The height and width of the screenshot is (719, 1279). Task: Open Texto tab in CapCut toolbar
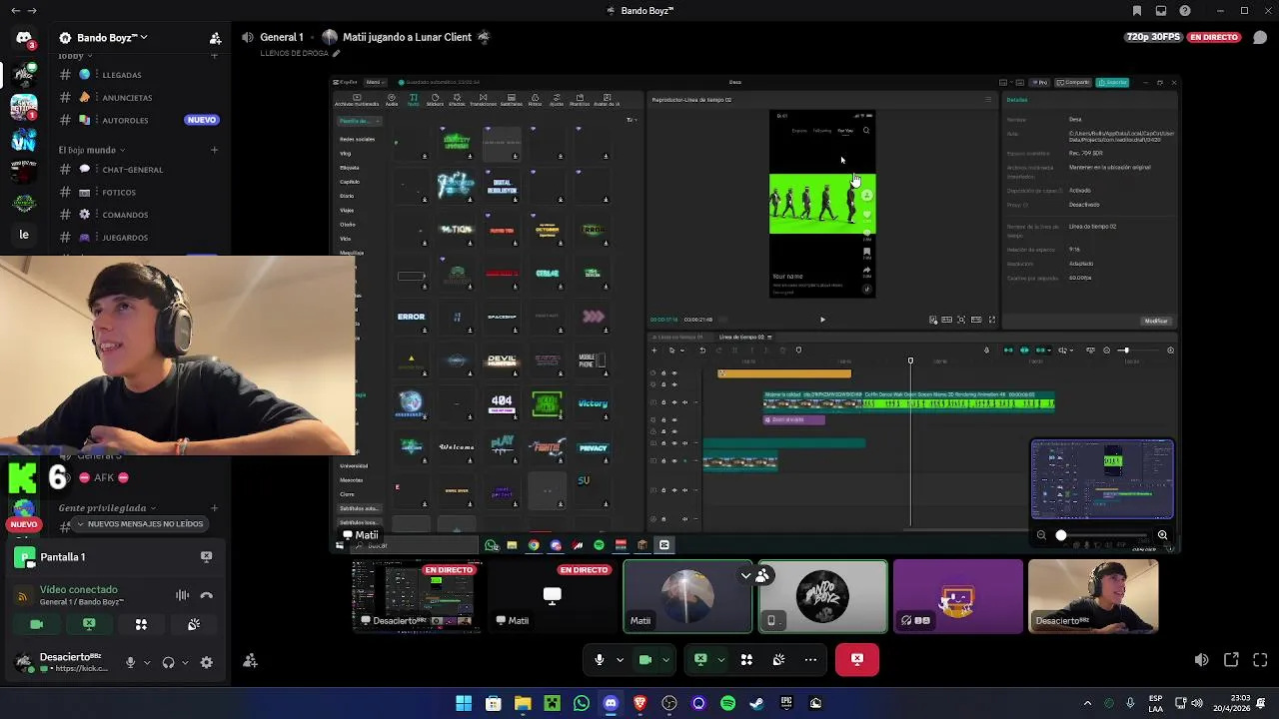413,99
